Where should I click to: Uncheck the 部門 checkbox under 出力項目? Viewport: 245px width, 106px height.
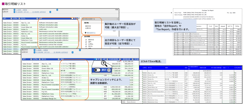[x=86, y=42]
